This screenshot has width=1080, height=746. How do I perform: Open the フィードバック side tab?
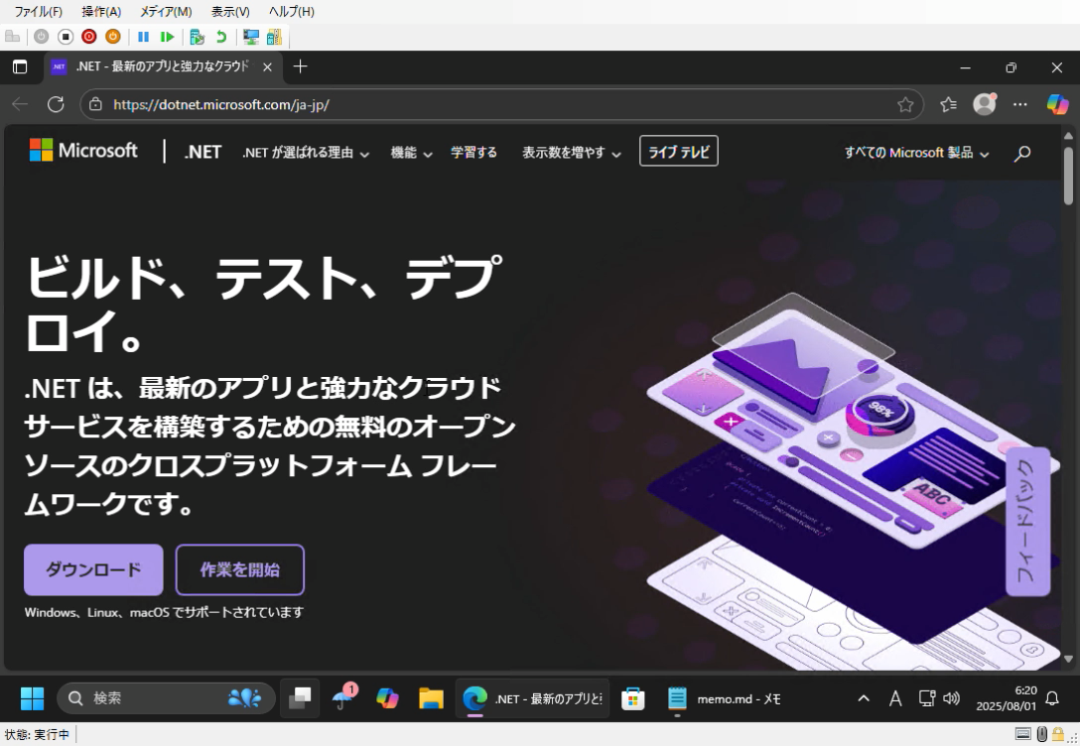(x=1027, y=522)
